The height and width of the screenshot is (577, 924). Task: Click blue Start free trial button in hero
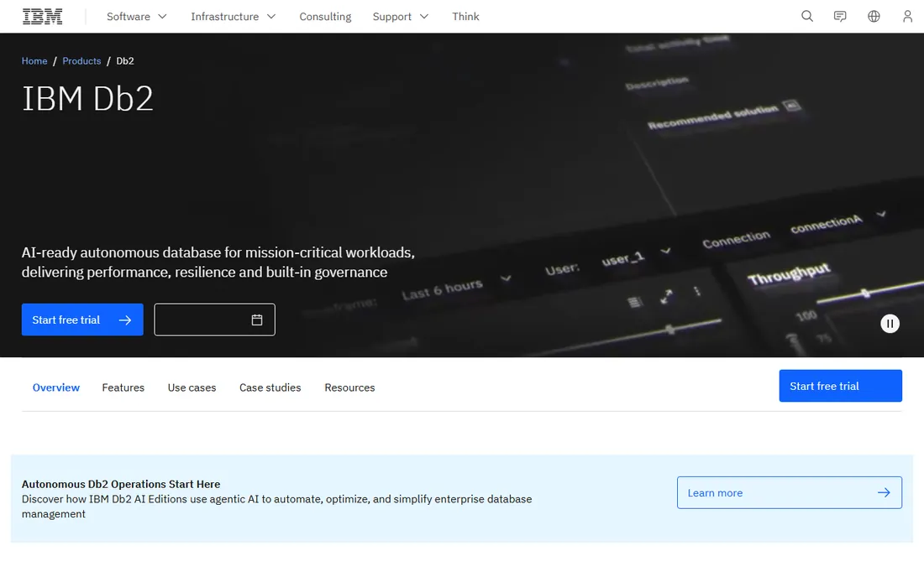pyautogui.click(x=82, y=320)
